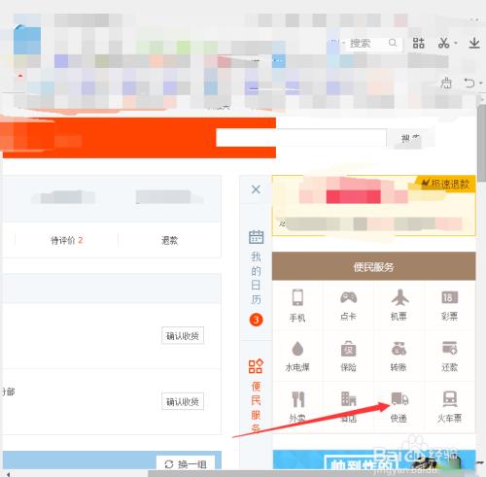Open the 机票 flight ticket service
Screen dimensions: 486x477
coord(399,305)
